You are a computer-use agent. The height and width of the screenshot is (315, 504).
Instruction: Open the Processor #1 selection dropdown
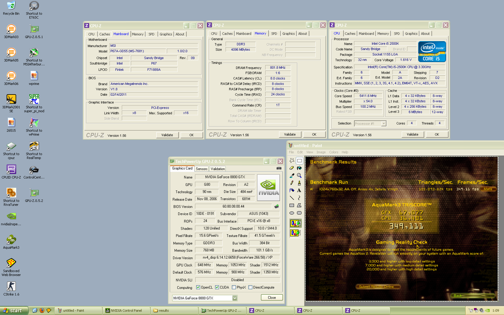tap(384, 123)
